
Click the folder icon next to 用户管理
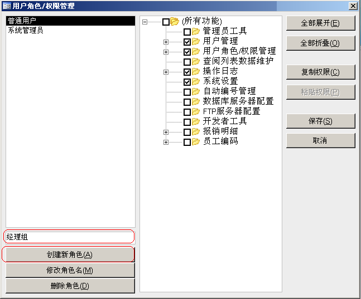tap(196, 42)
